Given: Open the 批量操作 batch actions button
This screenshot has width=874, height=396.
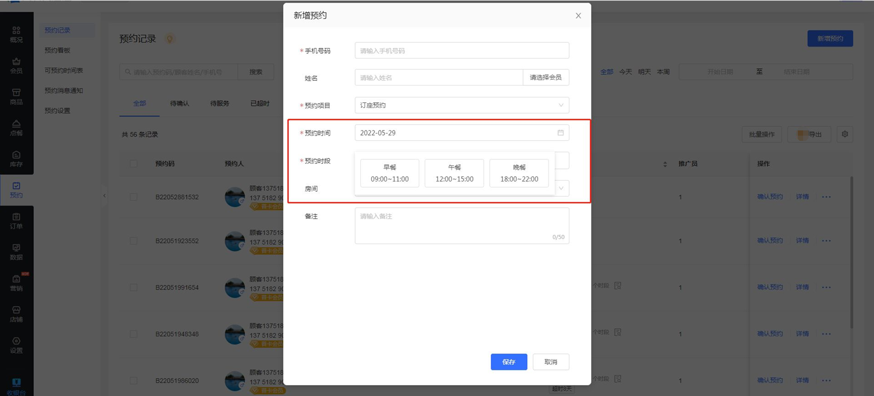Looking at the screenshot, I should [762, 135].
